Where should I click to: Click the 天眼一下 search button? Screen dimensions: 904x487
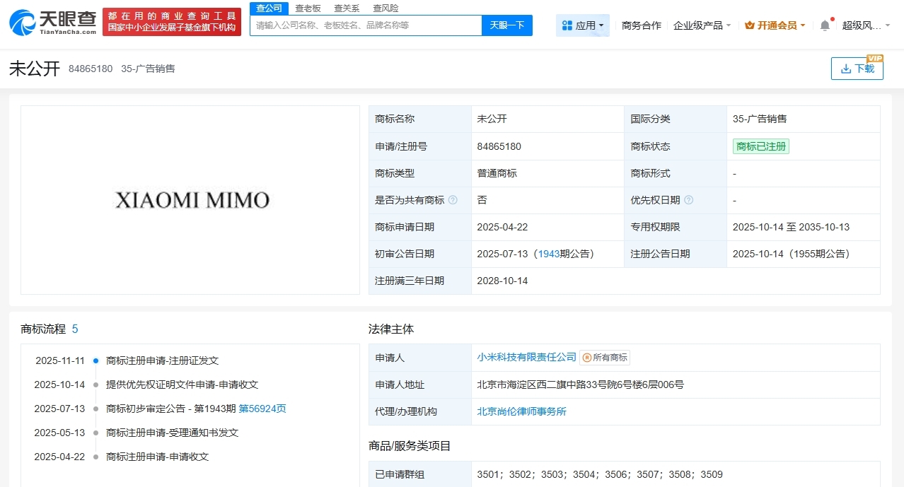pyautogui.click(x=506, y=25)
